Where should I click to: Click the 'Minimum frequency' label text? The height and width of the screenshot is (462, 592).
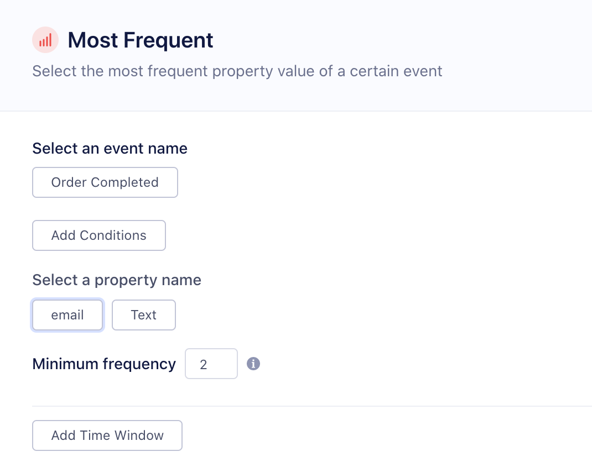104,364
